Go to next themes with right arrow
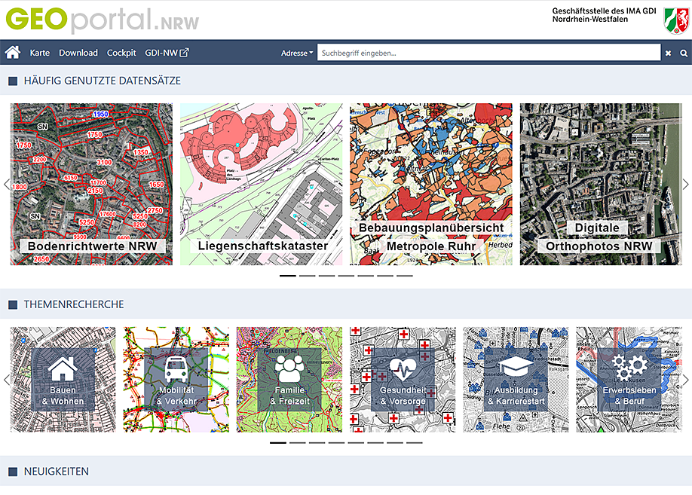Screen dimensions: 692x495 pos(685,380)
